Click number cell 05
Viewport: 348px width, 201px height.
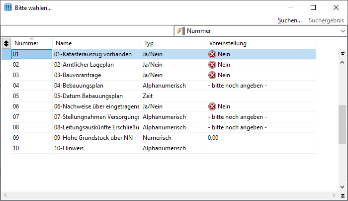click(x=32, y=96)
